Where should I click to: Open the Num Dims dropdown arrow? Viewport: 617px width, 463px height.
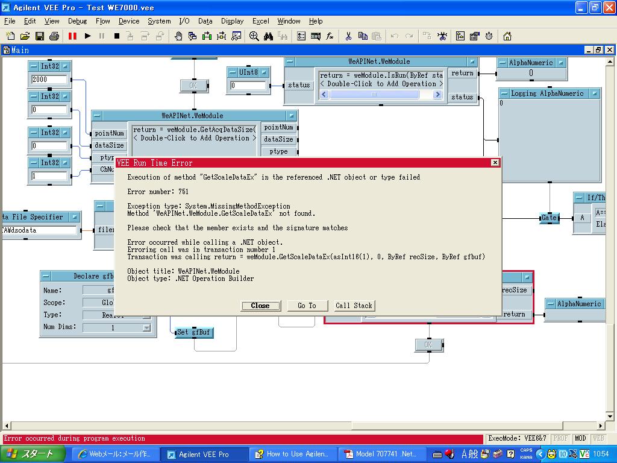point(146,328)
